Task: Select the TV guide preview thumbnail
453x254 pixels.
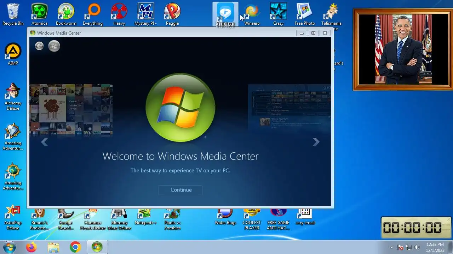Action: (x=289, y=108)
